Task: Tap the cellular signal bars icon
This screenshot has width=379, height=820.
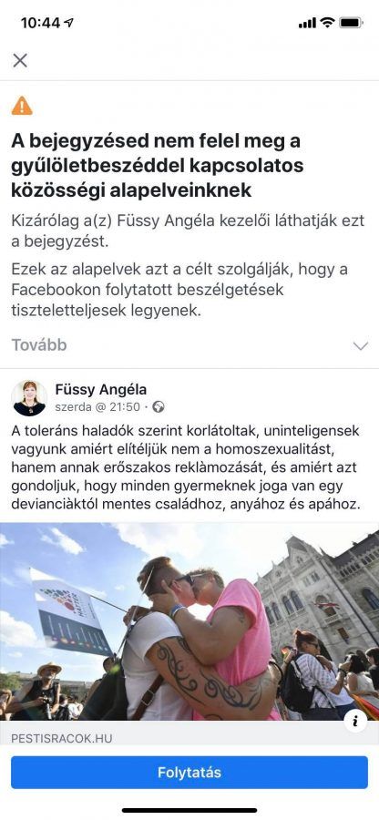Action: (x=307, y=24)
